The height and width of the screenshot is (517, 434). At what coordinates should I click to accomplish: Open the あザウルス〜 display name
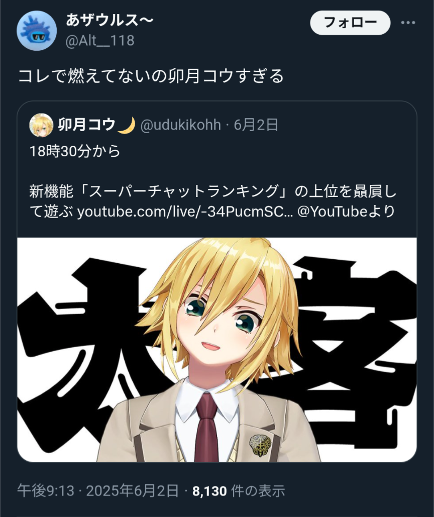[x=110, y=21]
